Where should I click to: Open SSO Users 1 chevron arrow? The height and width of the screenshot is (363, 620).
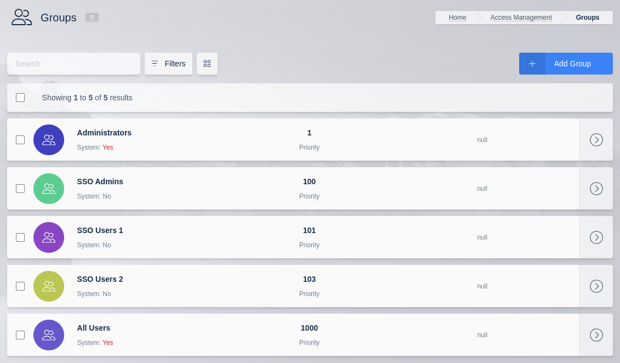(x=596, y=237)
